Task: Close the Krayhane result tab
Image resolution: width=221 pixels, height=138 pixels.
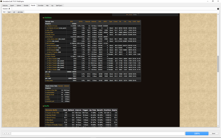Action: (9, 9)
